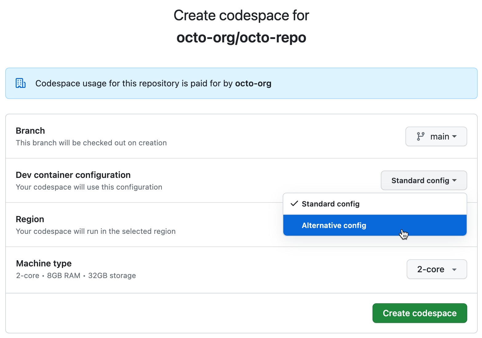Open the 2-core machine type dropdown
The height and width of the screenshot is (338, 482).
pos(437,269)
